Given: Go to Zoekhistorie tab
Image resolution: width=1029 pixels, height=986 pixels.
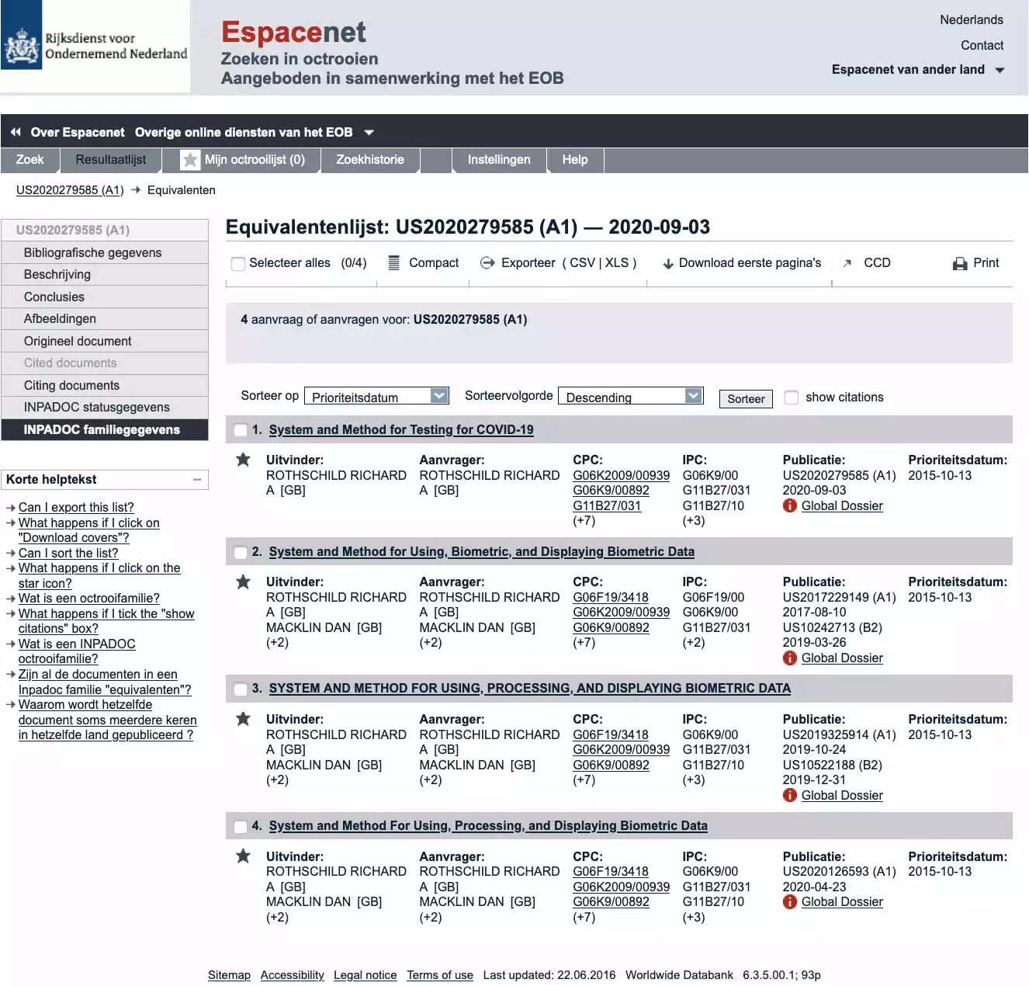Looking at the screenshot, I should tap(370, 160).
